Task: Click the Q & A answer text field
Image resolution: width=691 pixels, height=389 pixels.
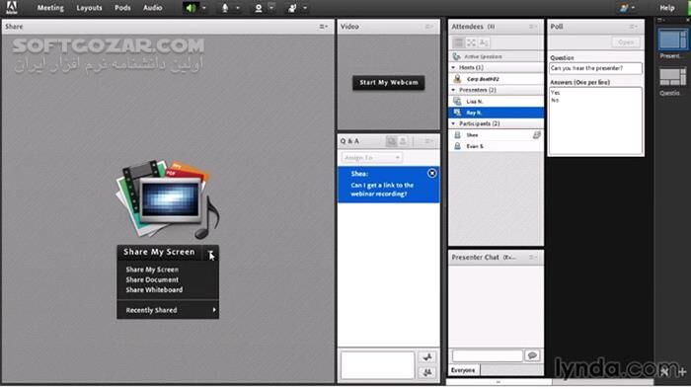Action: tap(378, 364)
